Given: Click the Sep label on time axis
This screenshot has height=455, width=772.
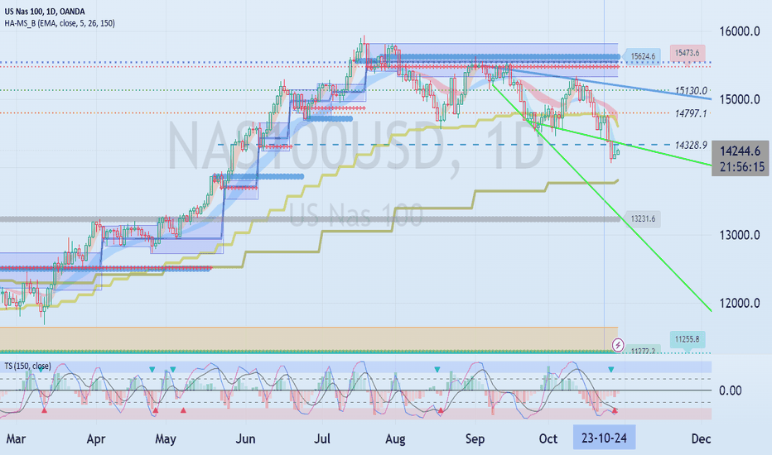Looking at the screenshot, I should [475, 438].
